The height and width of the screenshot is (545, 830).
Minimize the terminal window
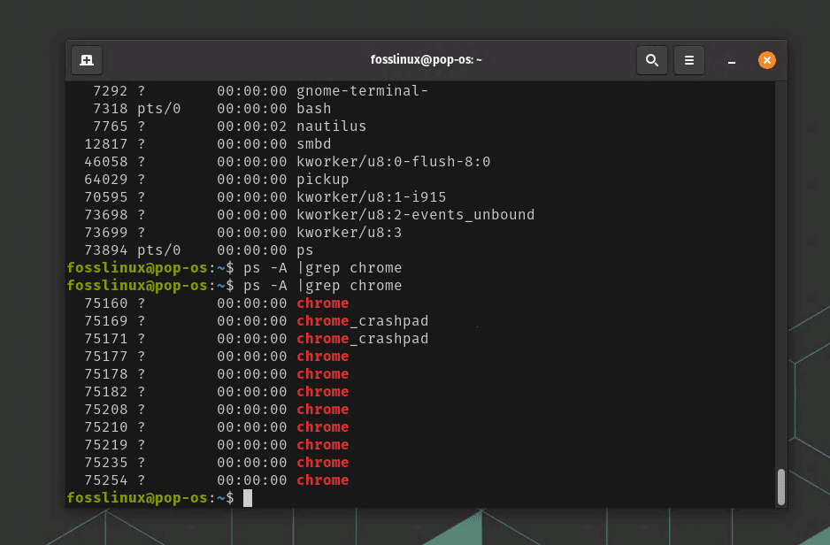click(x=732, y=60)
